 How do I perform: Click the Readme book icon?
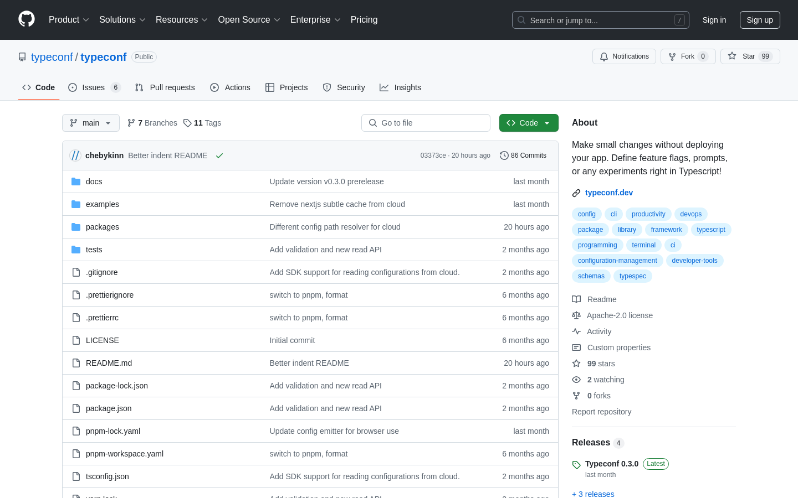pyautogui.click(x=576, y=299)
